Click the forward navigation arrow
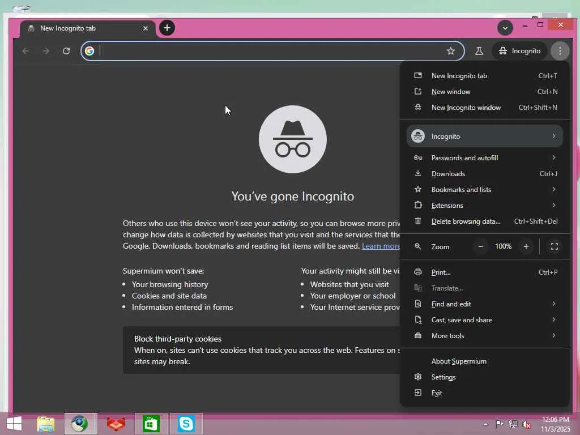Image resolution: width=580 pixels, height=435 pixels. click(x=46, y=51)
